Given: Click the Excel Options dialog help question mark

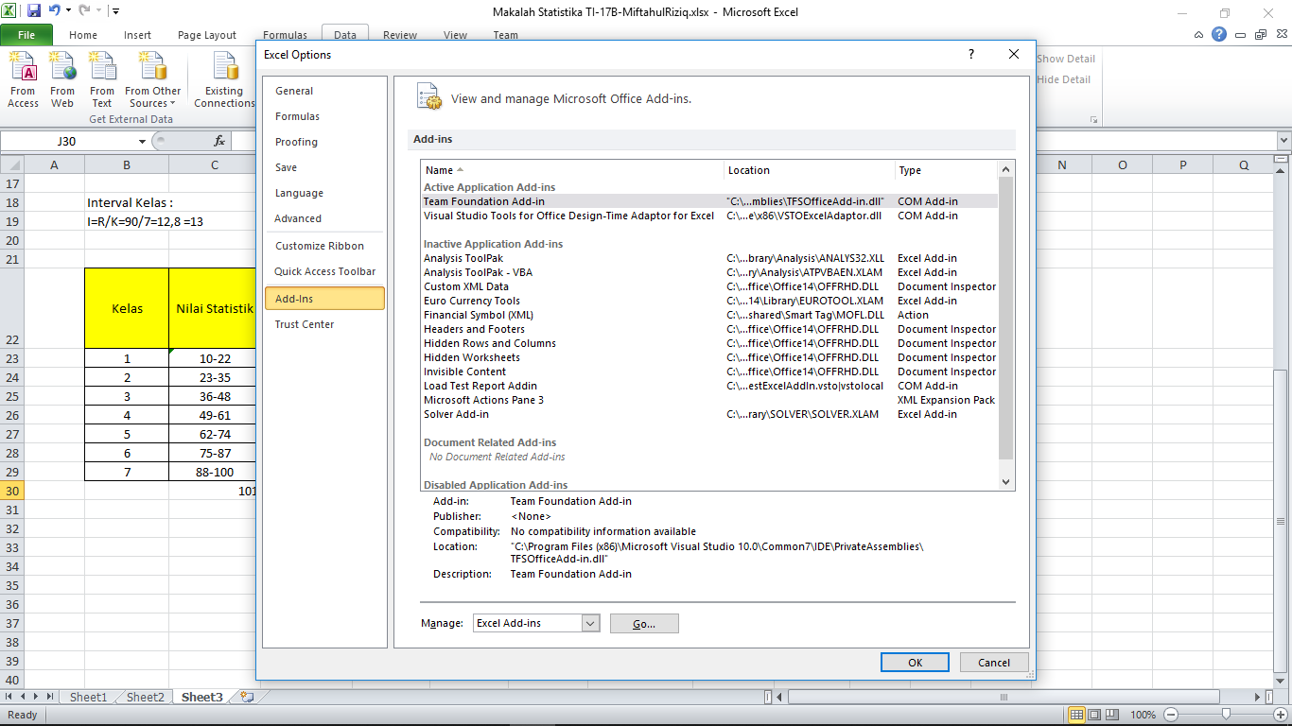Looking at the screenshot, I should pyautogui.click(x=971, y=55).
